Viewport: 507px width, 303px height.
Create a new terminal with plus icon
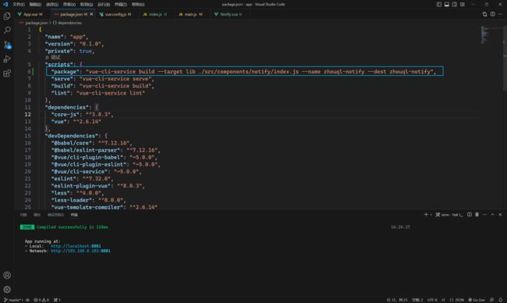[426, 215]
